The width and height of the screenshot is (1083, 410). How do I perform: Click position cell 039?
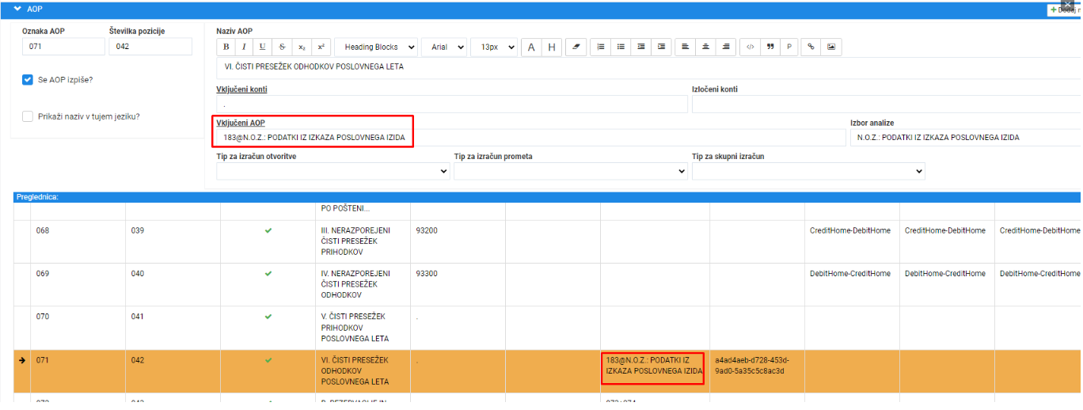tap(173, 241)
